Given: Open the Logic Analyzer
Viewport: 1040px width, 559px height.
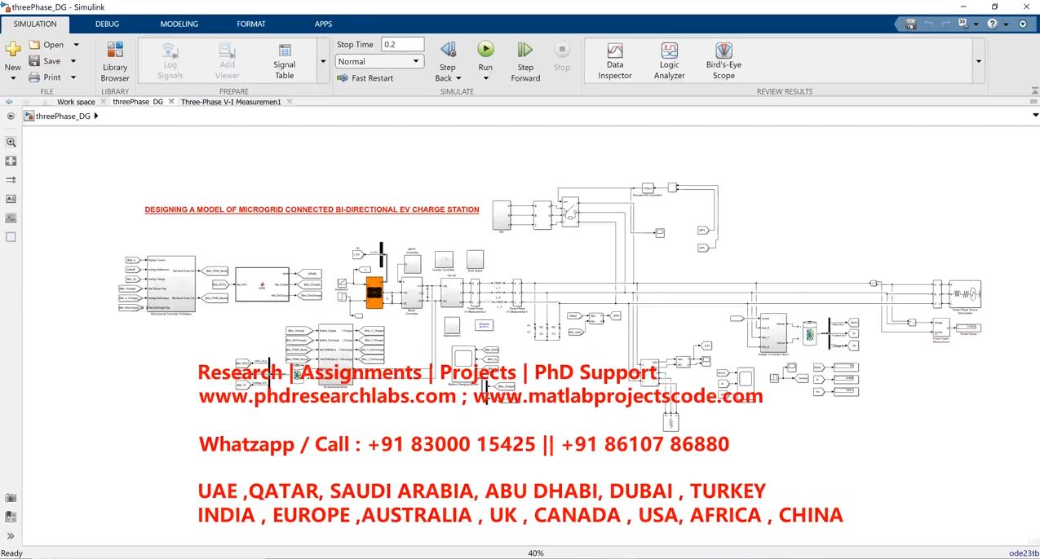Looking at the screenshot, I should (x=669, y=61).
